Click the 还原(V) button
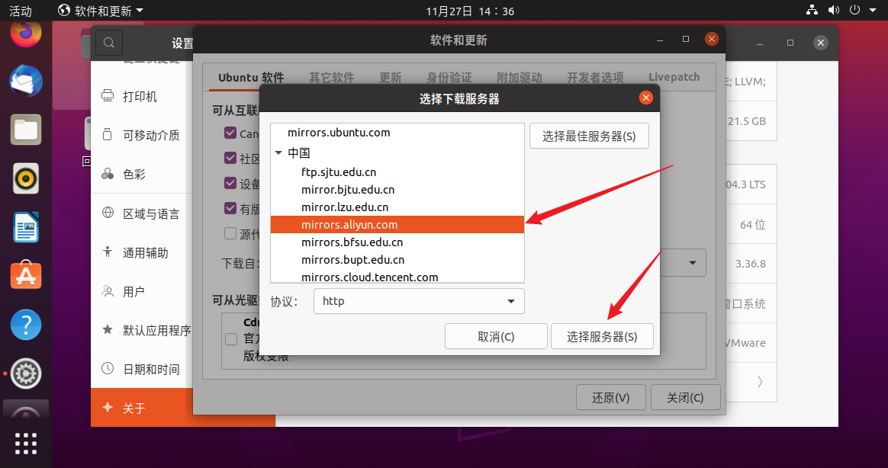 pos(610,397)
